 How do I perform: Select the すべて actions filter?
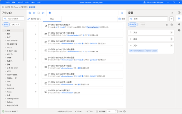coord(6,24)
